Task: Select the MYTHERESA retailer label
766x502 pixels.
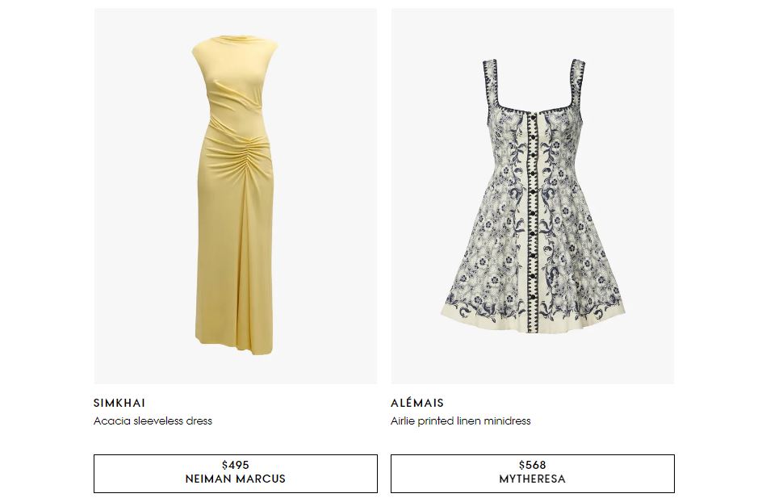Action: coord(533,479)
